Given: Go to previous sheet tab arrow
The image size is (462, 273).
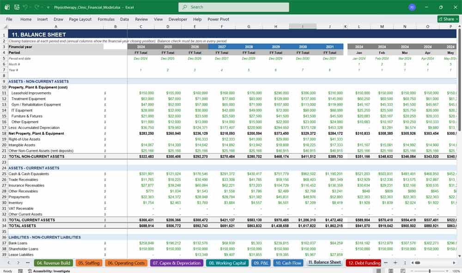Looking at the screenshot, I should pyautogui.click(x=9, y=263).
